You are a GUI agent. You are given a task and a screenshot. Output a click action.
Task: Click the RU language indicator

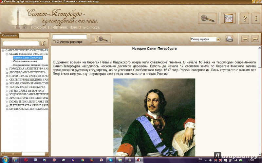(x=200, y=159)
